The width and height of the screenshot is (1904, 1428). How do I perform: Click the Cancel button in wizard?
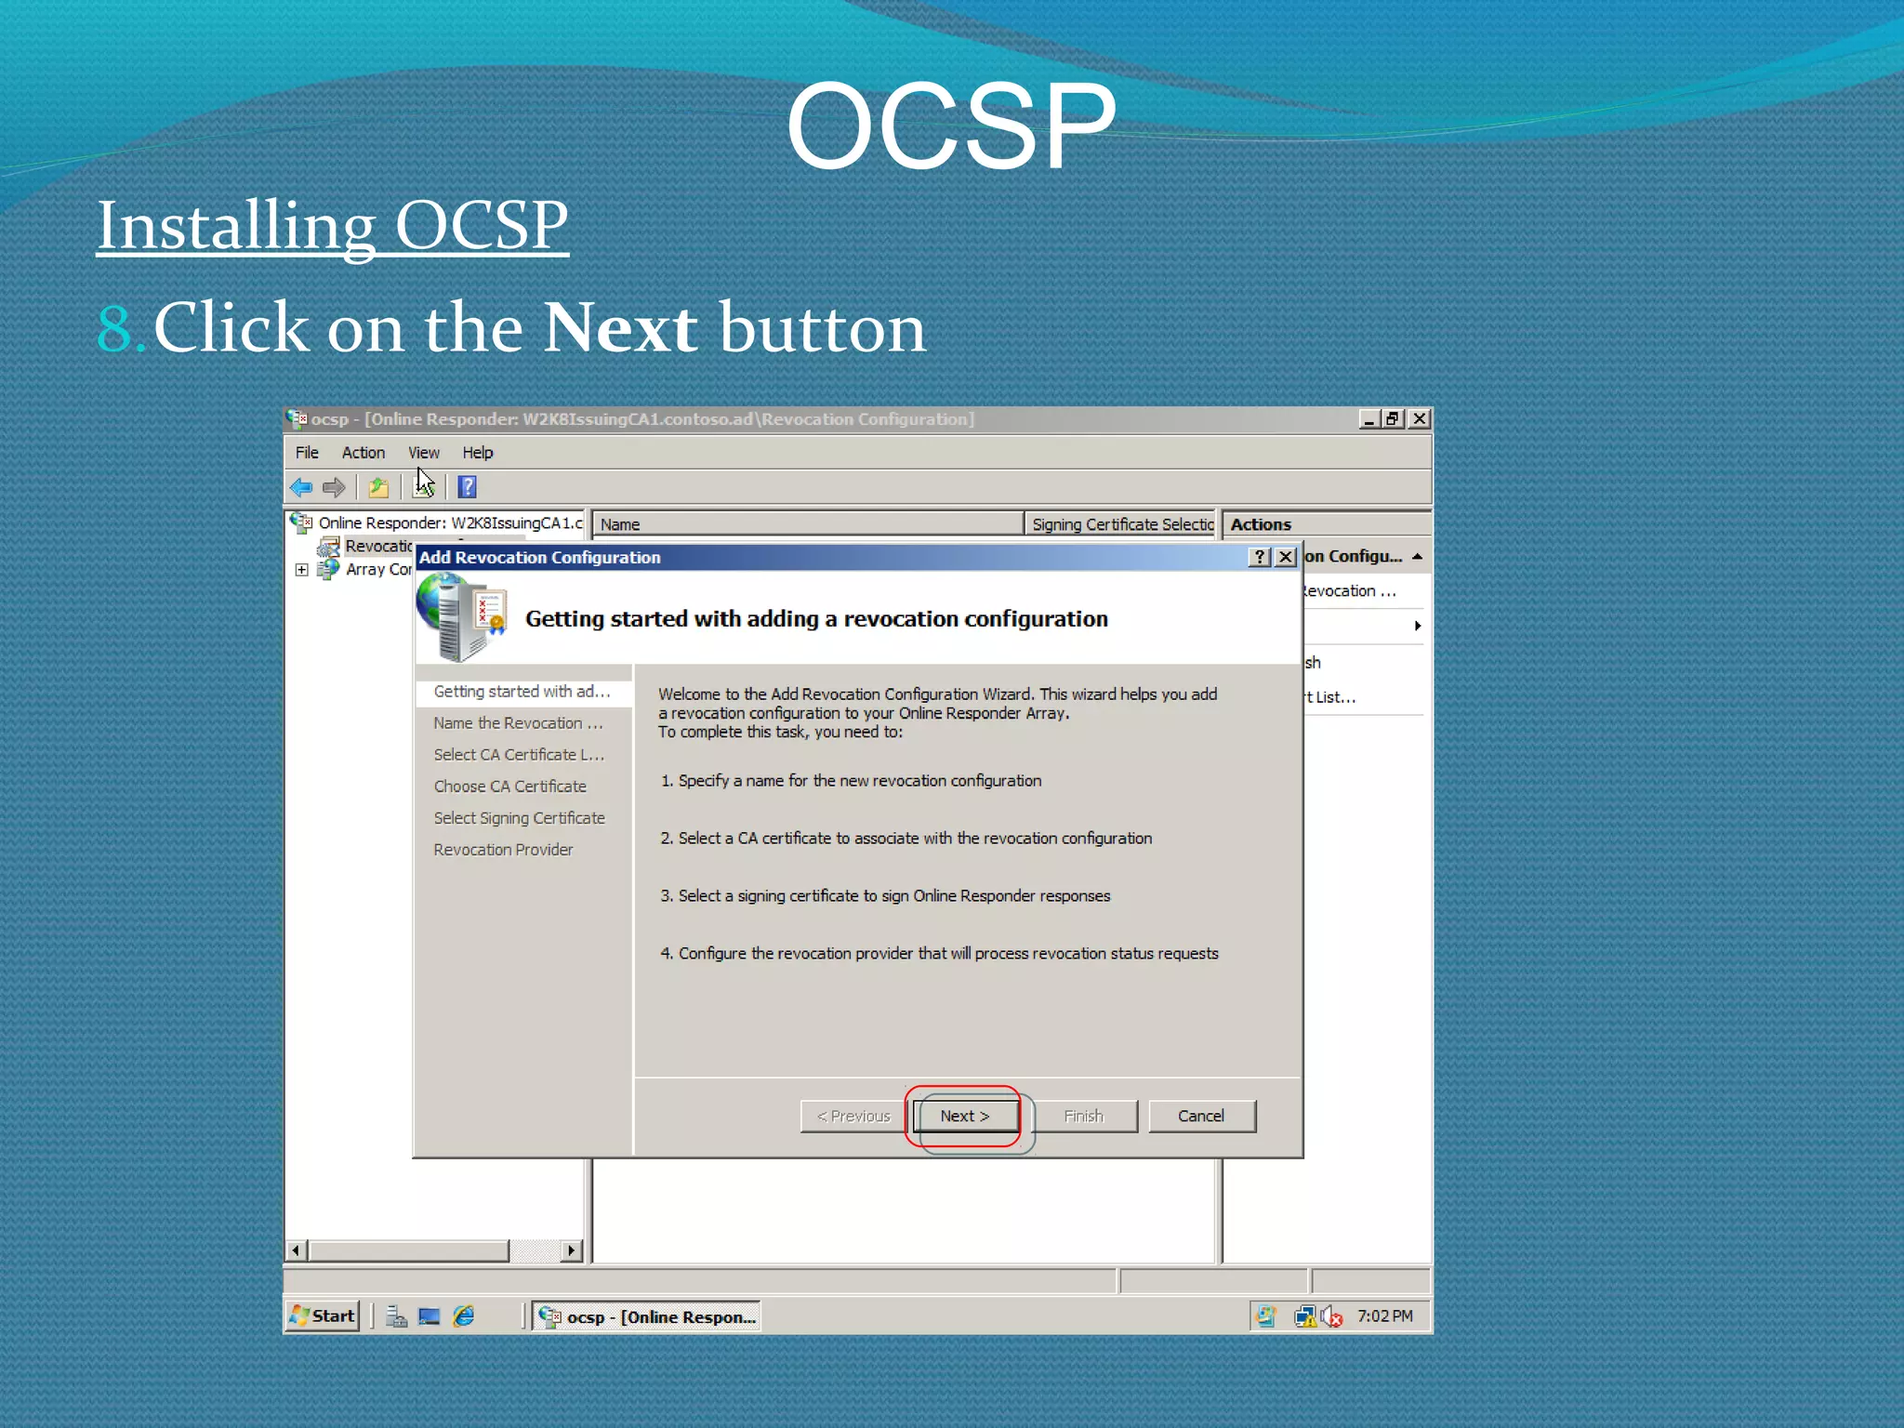pos(1201,1116)
